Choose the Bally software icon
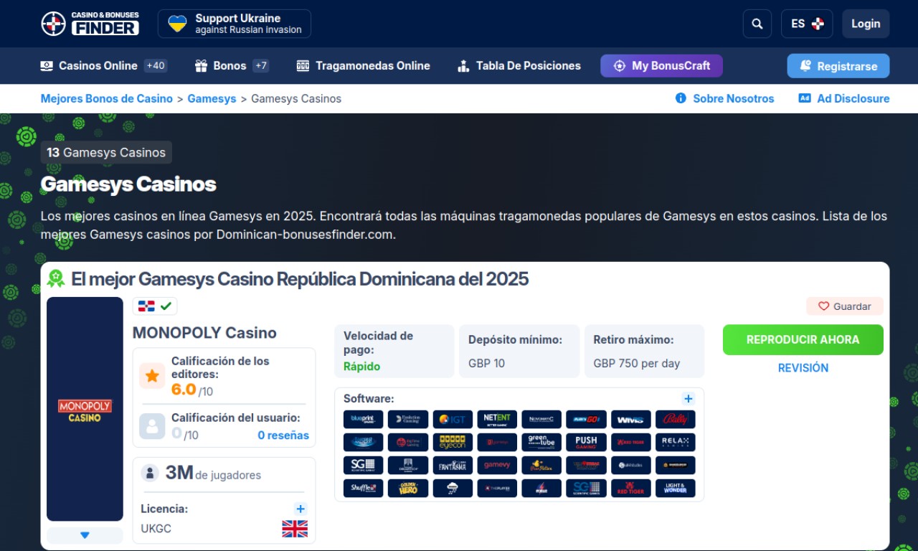Viewport: 918px width, 551px height. click(675, 419)
